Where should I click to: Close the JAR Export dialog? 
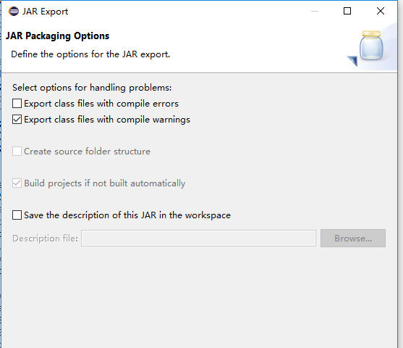point(381,11)
